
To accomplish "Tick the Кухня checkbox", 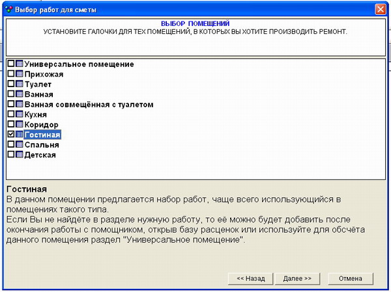I will [10, 114].
